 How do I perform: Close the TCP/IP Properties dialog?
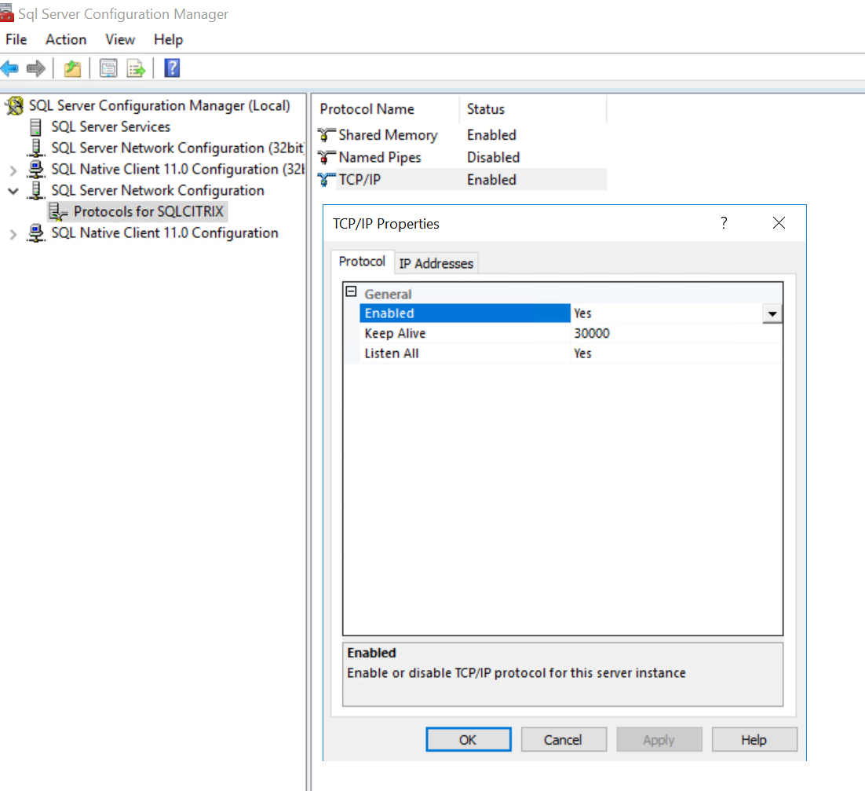[x=779, y=223]
